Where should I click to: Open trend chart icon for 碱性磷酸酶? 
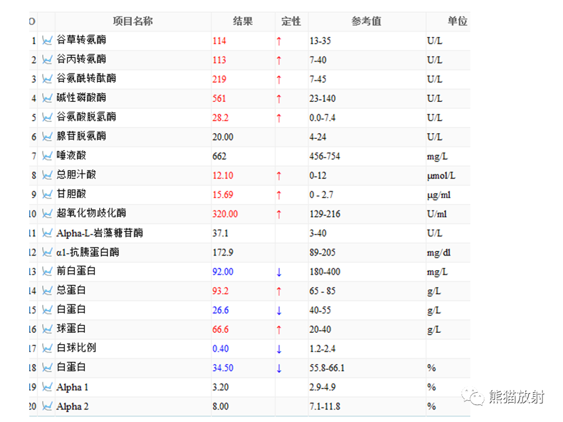47,98
